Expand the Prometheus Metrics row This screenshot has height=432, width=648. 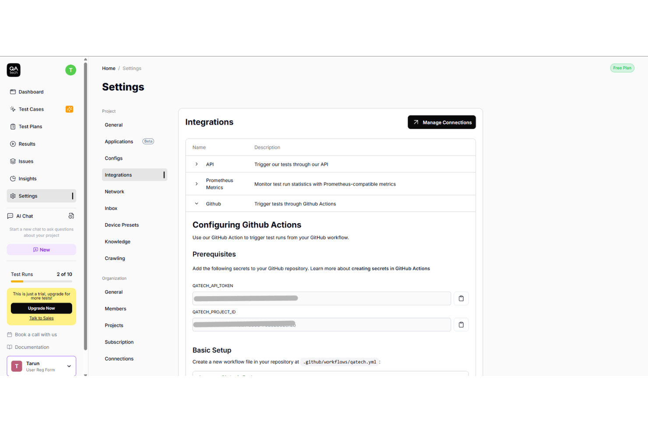[x=197, y=184]
